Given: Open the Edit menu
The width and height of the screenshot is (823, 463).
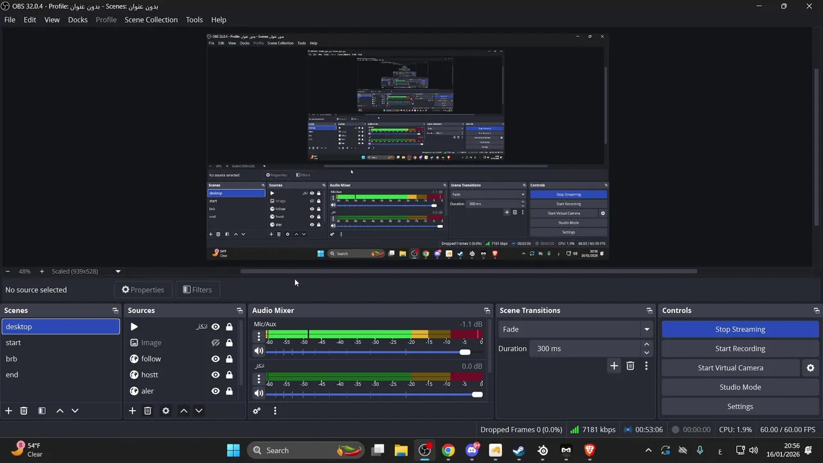Looking at the screenshot, I should (x=30, y=19).
